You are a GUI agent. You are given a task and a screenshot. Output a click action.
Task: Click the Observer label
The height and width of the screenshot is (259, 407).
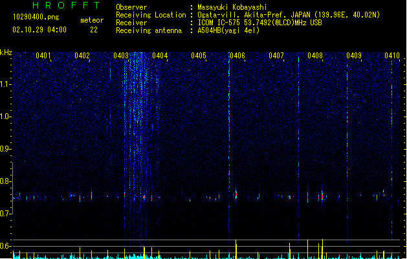click(131, 7)
